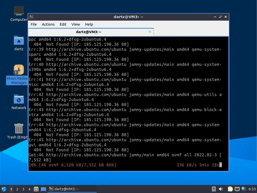This screenshot has width=257, height=193.
Task: Open the View menu
Action: point(76,24)
